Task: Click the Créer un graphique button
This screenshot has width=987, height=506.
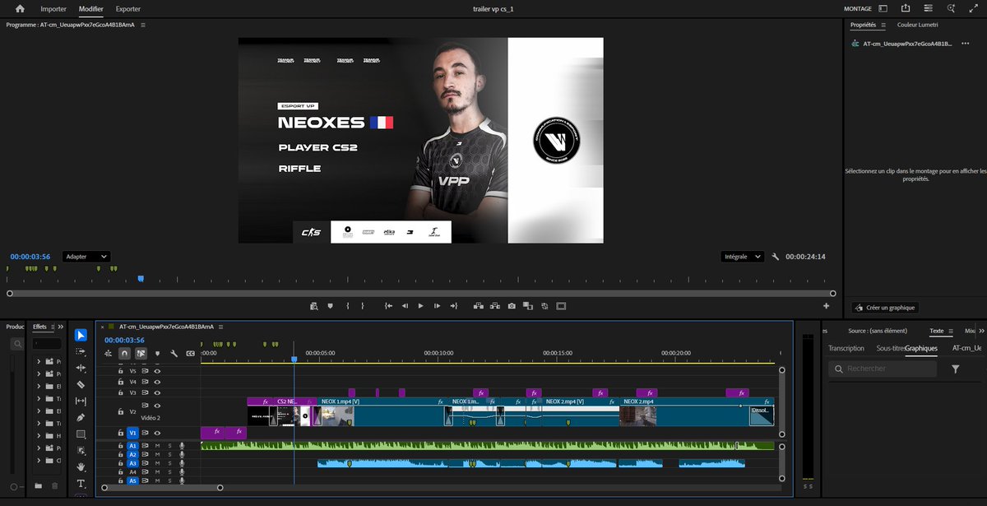Action: (885, 308)
